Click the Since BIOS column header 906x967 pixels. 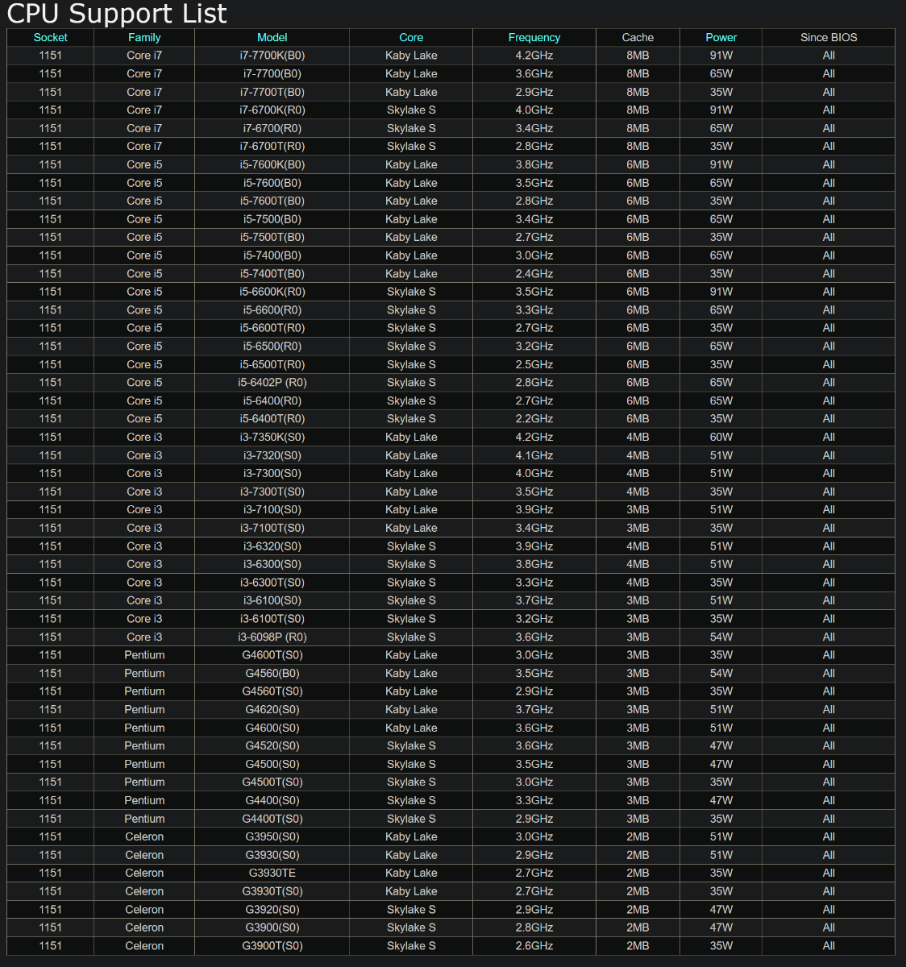coord(829,37)
